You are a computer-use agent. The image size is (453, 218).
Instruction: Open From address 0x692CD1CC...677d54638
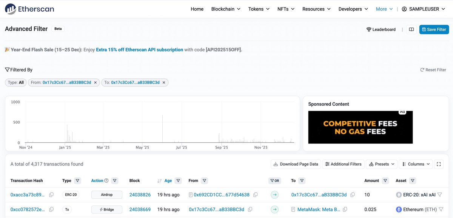point(222,195)
